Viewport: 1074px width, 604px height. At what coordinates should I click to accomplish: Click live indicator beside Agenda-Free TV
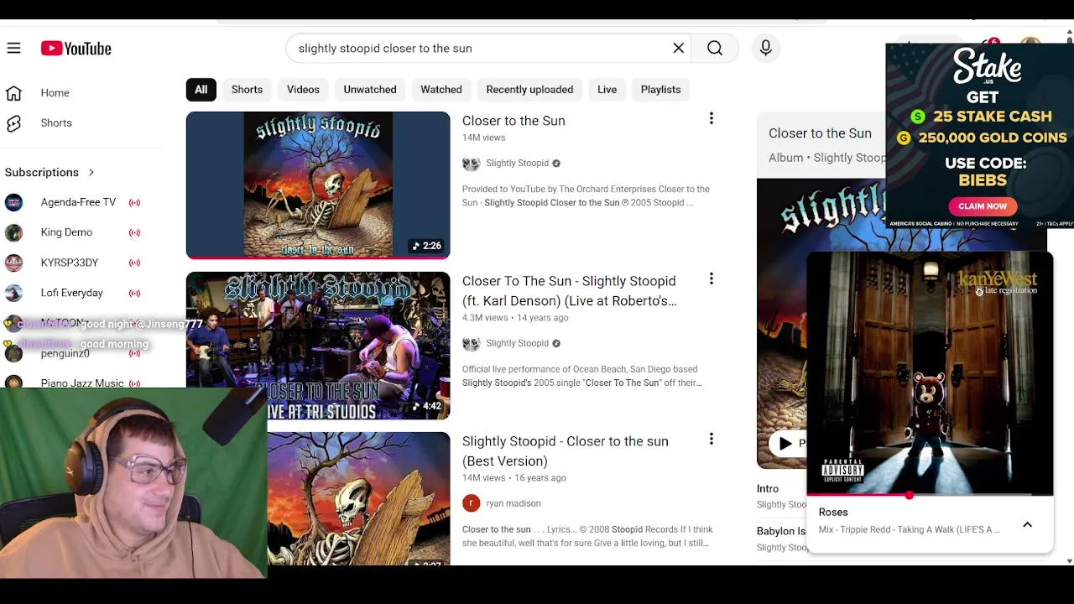click(x=134, y=202)
